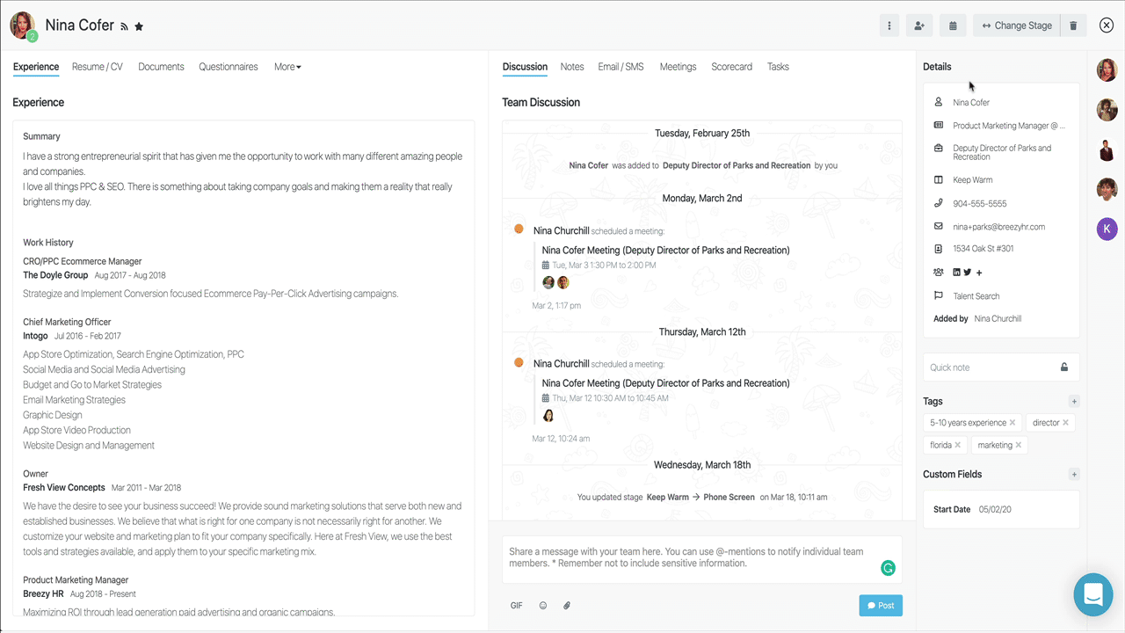Open the Tasks tab
1125x633 pixels.
tap(778, 67)
